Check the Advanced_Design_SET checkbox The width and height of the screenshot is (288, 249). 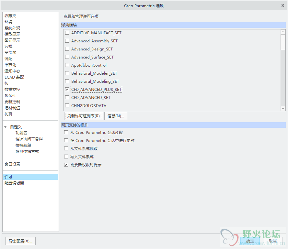click(x=67, y=49)
